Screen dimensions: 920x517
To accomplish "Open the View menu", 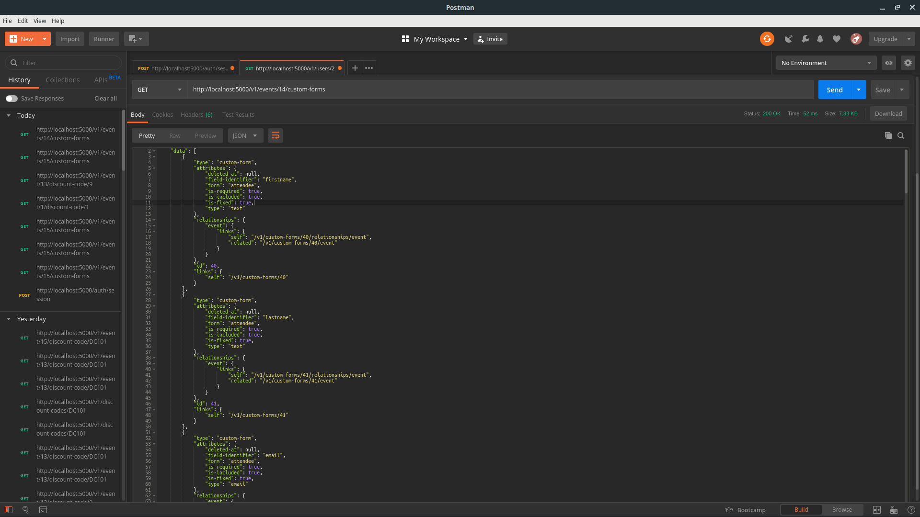I will pyautogui.click(x=40, y=21).
